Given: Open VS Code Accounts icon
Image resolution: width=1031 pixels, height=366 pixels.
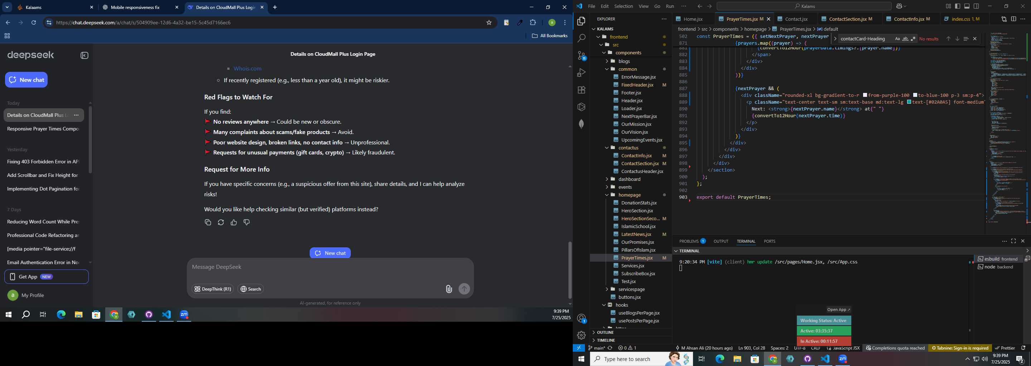Looking at the screenshot, I should tap(581, 318).
